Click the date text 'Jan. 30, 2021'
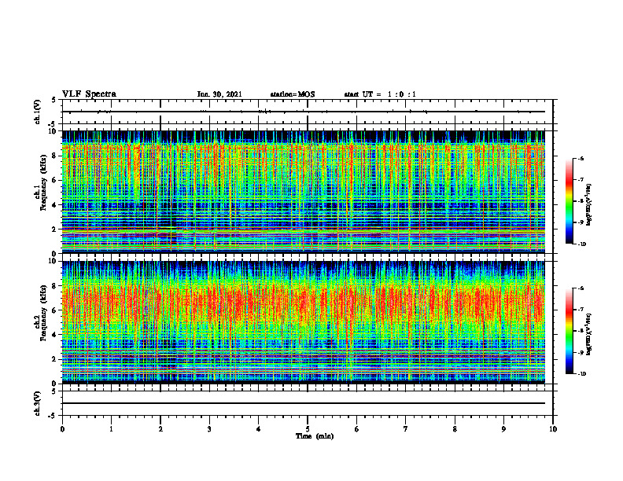 [219, 94]
